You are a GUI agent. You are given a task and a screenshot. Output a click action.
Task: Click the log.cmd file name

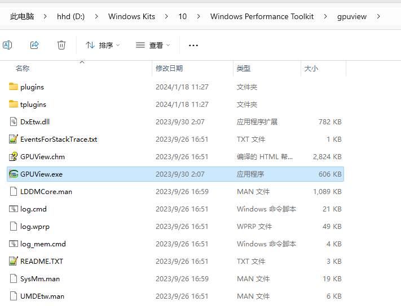33,209
